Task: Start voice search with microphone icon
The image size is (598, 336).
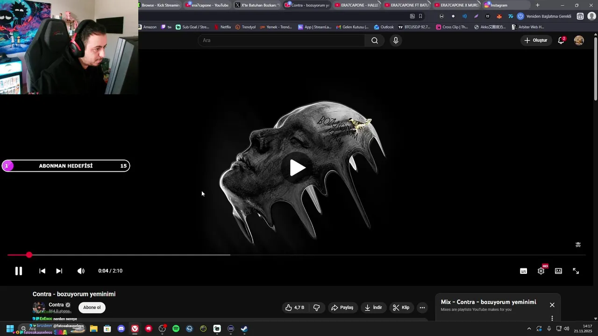Action: [x=396, y=40]
